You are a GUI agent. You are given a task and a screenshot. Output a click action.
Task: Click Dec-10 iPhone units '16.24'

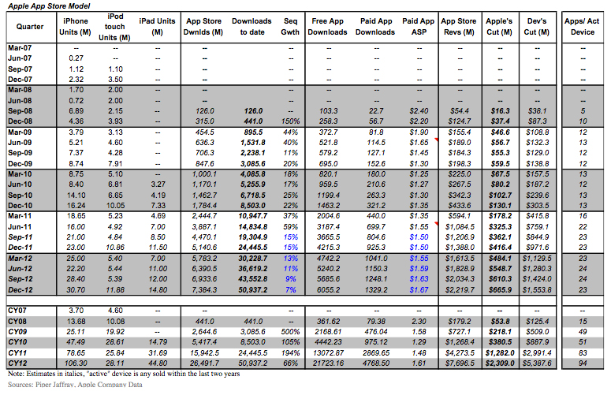click(x=76, y=206)
